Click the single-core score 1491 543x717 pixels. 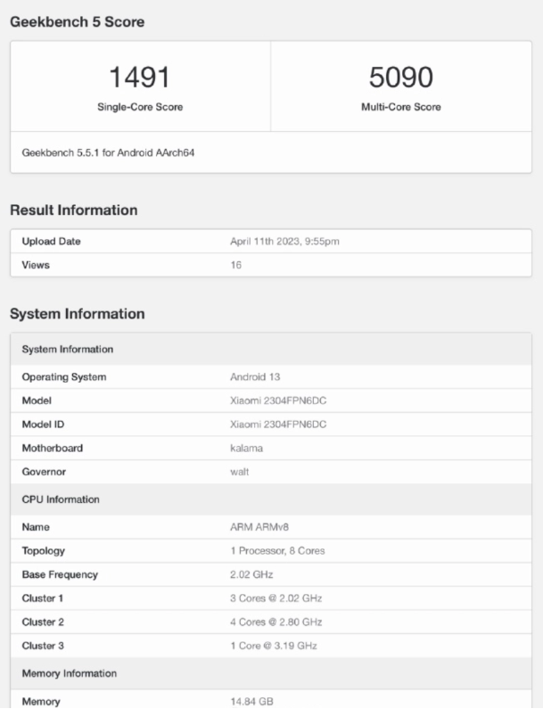(140, 78)
